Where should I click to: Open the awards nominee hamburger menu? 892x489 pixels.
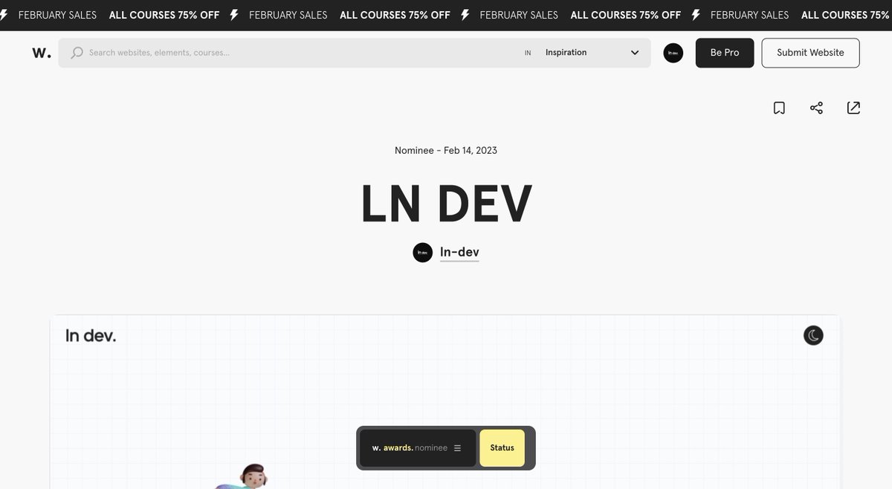[x=457, y=448]
